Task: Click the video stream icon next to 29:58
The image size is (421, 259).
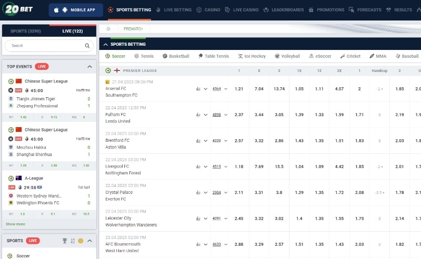Action: [39, 187]
